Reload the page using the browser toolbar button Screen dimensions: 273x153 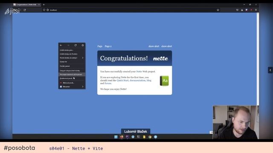pos(25,10)
